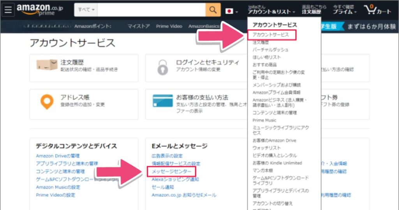This screenshot has height=210, width=399.
Task: Open 注文履歴 in the top header
Action: click(x=314, y=9)
